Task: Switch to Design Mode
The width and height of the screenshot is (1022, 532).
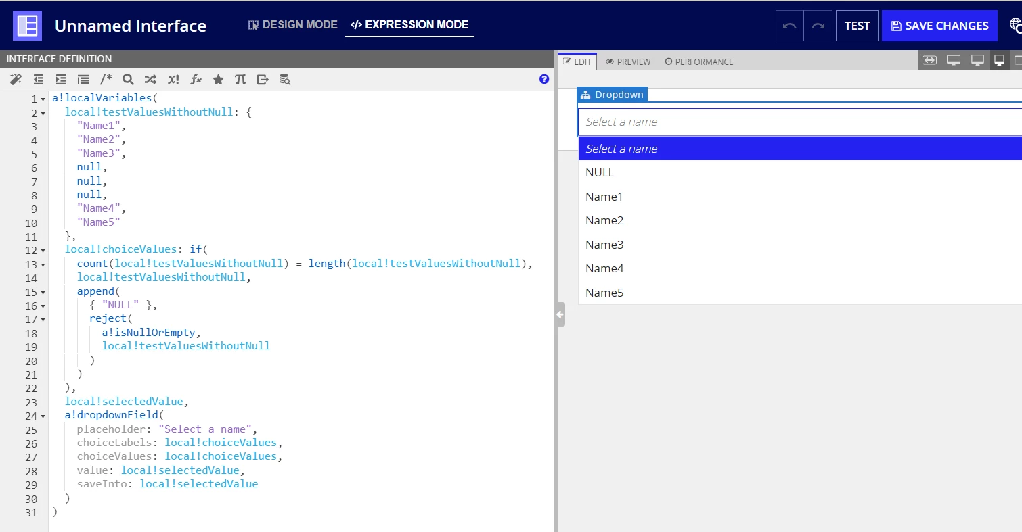Action: click(292, 24)
